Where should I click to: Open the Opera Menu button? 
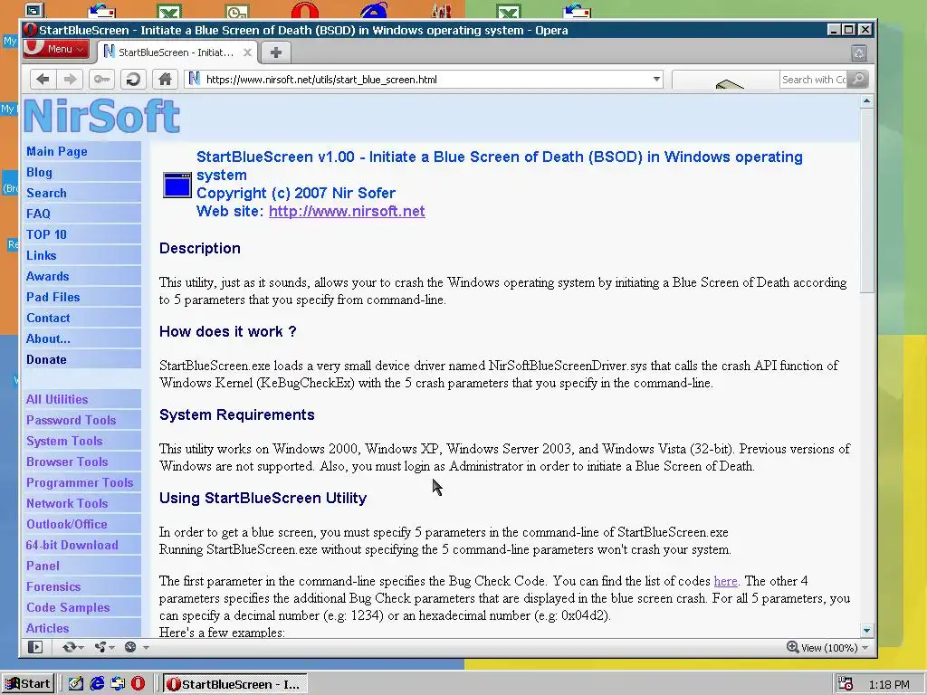pos(56,49)
